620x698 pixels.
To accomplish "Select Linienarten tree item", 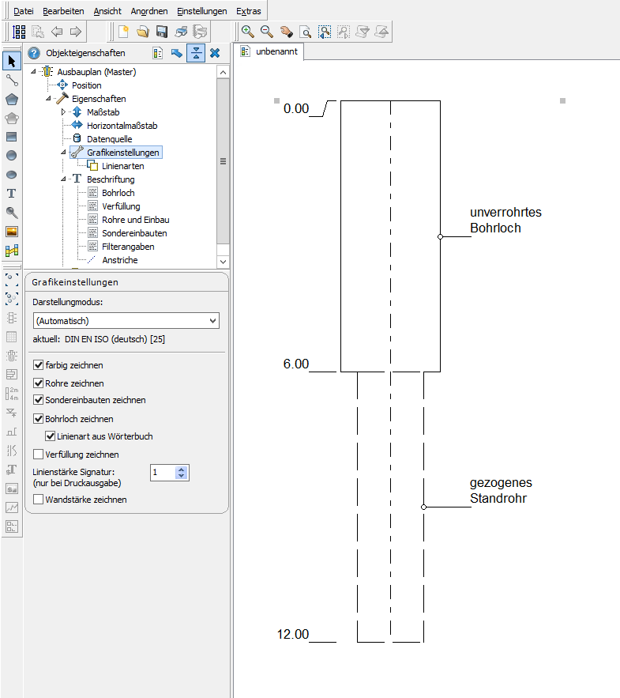I will pos(122,166).
